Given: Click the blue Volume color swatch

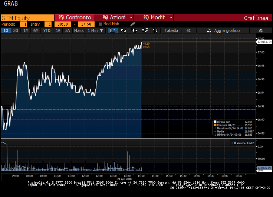Looking at the screenshot, I should click(235, 143).
